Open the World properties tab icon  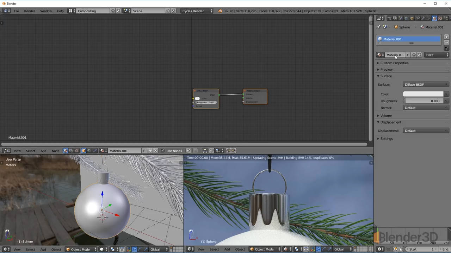pyautogui.click(x=406, y=18)
